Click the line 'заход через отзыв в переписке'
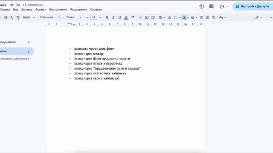273x153 pixels. tap(98, 63)
